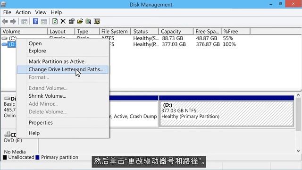
Task: Show/hide console tree toolbar icon
Action: point(24,22)
